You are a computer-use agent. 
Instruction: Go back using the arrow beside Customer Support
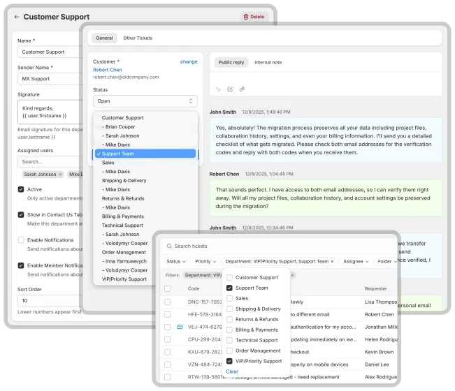point(17,17)
